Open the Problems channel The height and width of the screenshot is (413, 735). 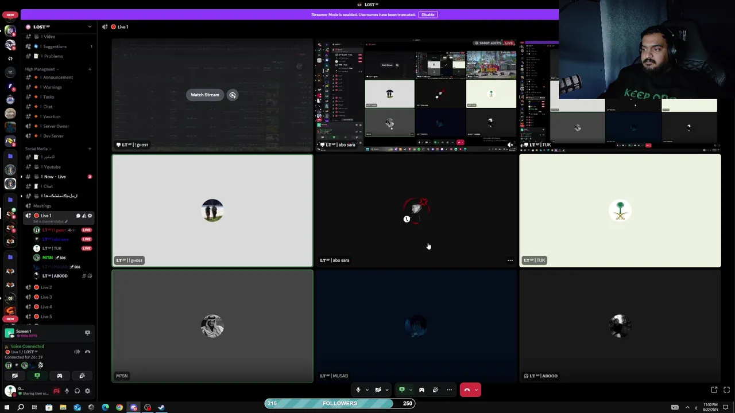click(57, 56)
